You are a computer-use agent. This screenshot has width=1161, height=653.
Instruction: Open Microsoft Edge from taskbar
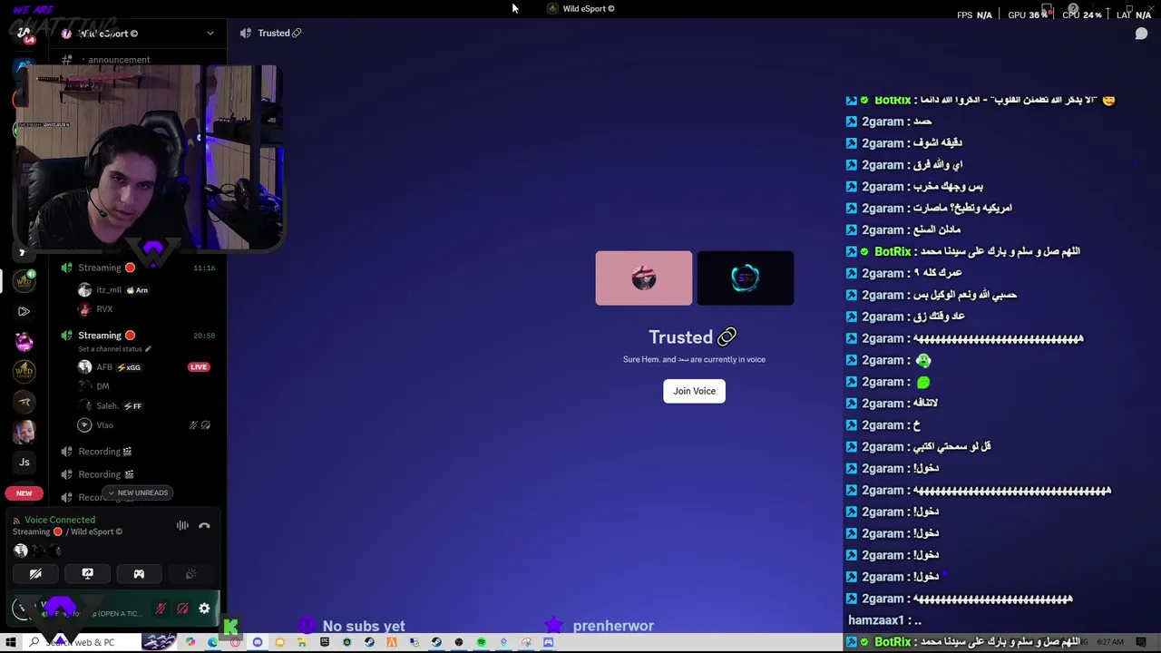pyautogui.click(x=213, y=642)
